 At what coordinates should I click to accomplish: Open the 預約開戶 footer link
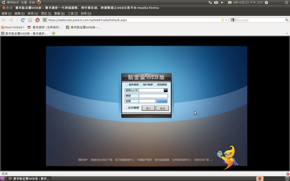(x=83, y=160)
